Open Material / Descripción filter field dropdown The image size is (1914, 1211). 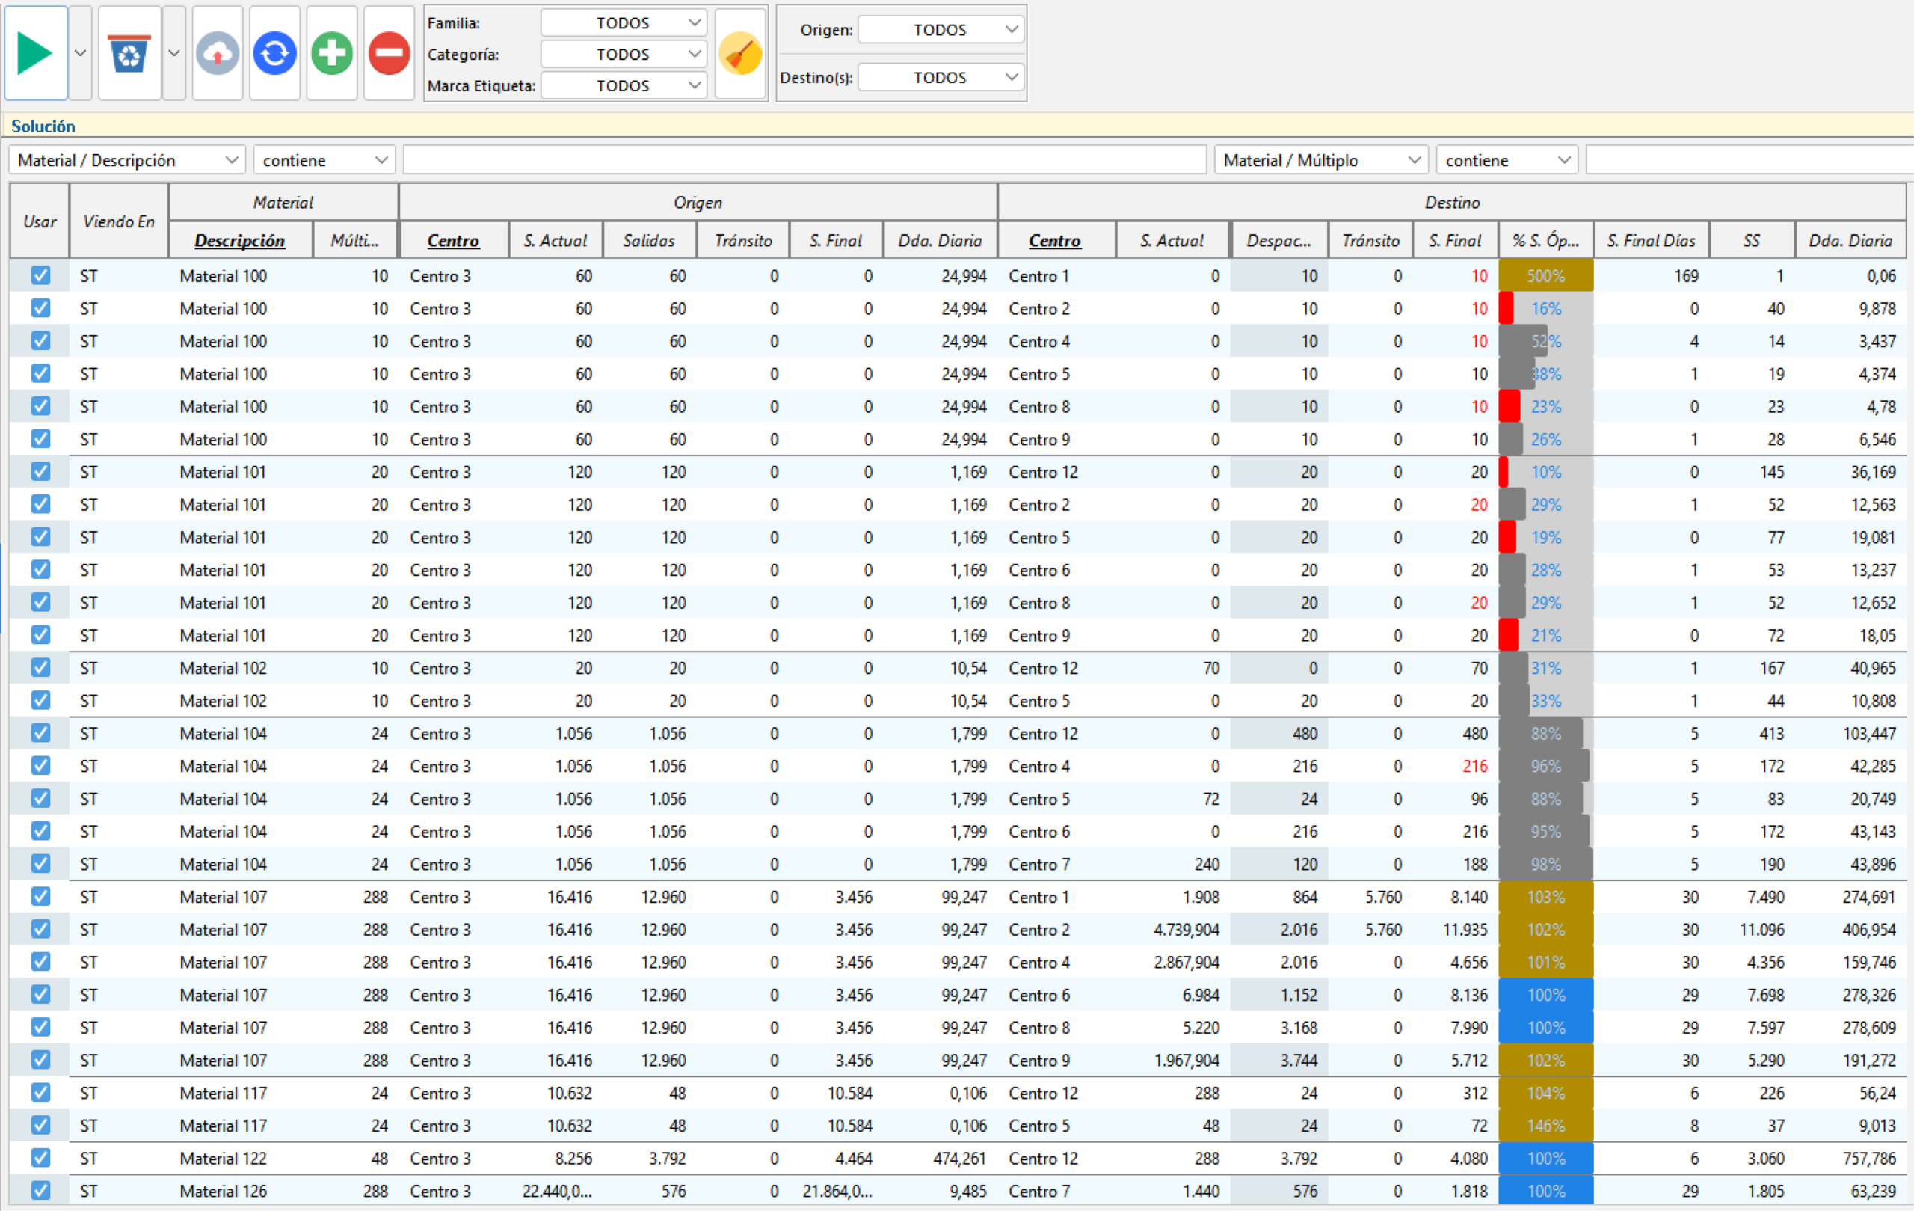coord(127,160)
